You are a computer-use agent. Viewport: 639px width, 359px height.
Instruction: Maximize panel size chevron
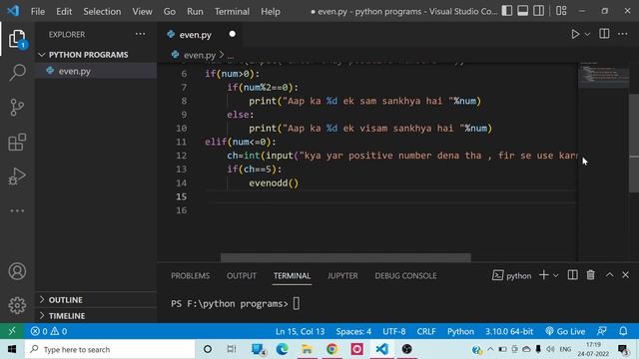click(609, 275)
